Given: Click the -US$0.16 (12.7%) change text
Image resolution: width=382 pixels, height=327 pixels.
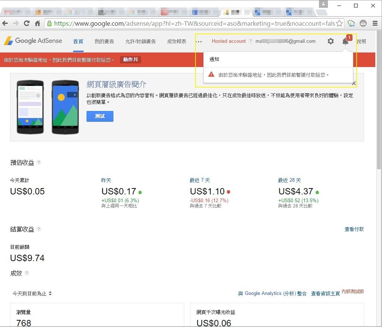Looking at the screenshot, I should click(209, 200).
